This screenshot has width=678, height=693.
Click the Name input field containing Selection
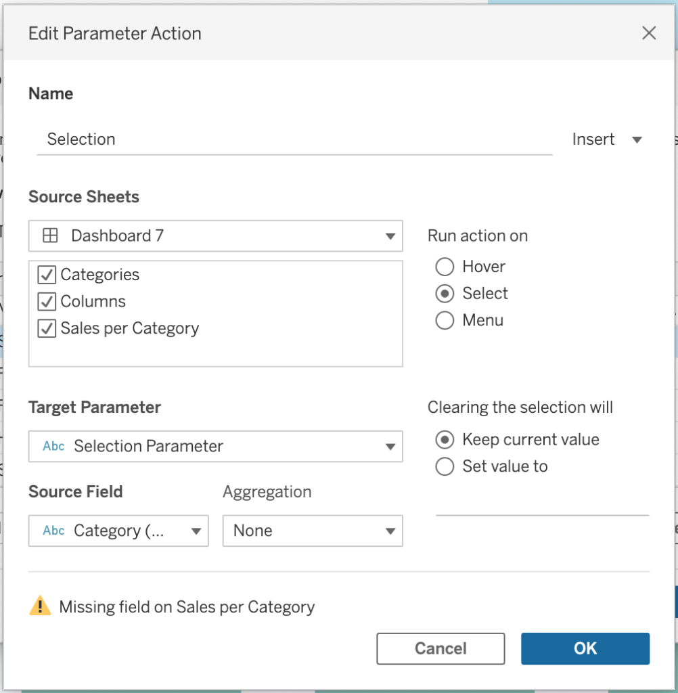click(x=294, y=139)
